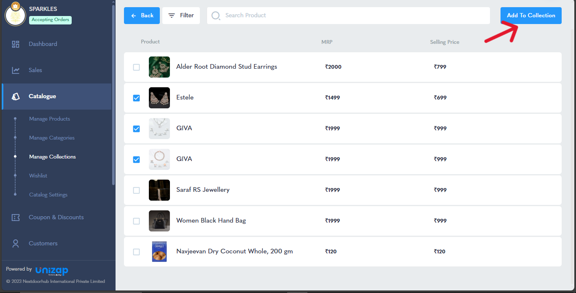Check the Women Black Hand Bag checkbox
This screenshot has width=576, height=293.
point(136,221)
